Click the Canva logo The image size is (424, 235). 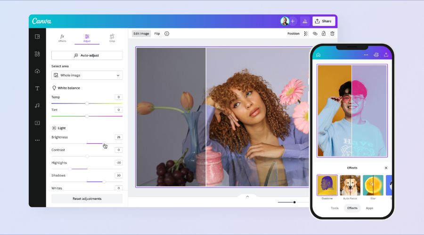41,21
